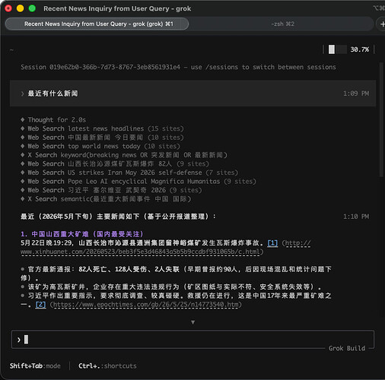Select the grok (grok) ⌘1 tab
The height and width of the screenshot is (380, 385).
tap(97, 24)
